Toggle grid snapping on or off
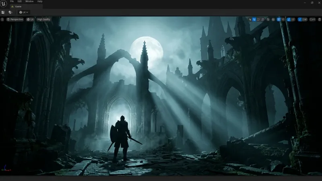The image size is (322, 181). pyautogui.click(x=279, y=19)
